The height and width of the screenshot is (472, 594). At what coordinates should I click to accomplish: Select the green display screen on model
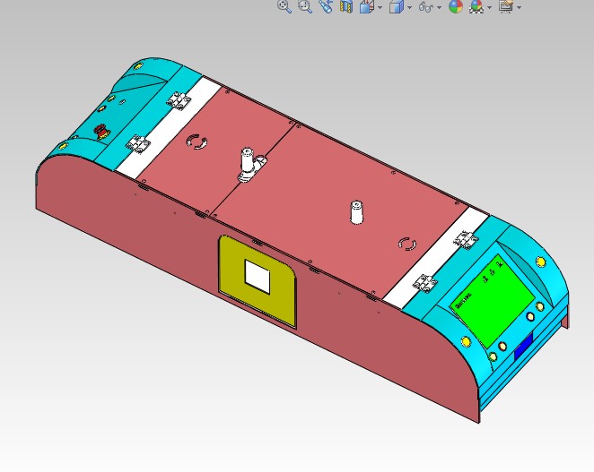493,301
